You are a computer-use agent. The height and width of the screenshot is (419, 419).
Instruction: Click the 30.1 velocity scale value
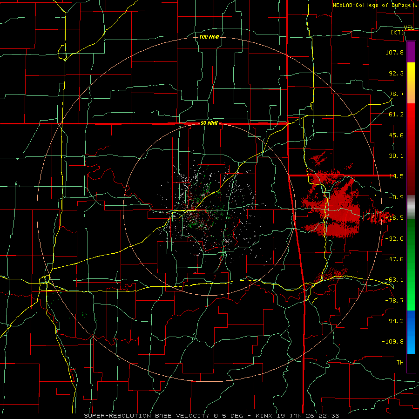coord(396,156)
